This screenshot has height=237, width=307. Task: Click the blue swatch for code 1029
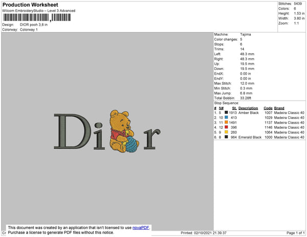[x=226, y=117]
